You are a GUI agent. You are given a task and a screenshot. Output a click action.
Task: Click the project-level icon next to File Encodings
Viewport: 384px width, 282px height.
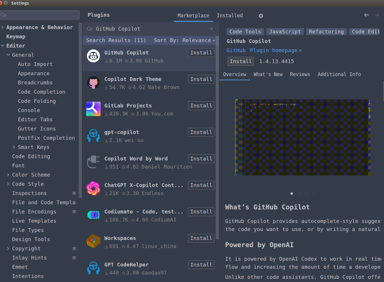coord(74,212)
